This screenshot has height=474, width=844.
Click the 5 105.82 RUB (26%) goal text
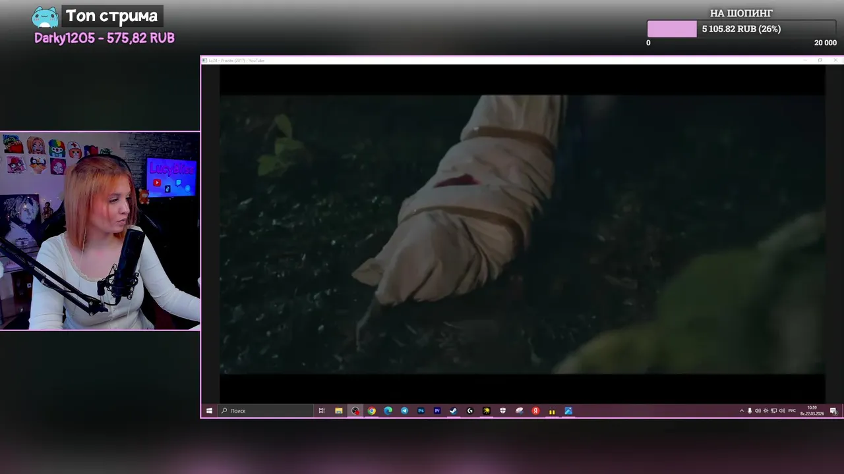[x=741, y=29]
